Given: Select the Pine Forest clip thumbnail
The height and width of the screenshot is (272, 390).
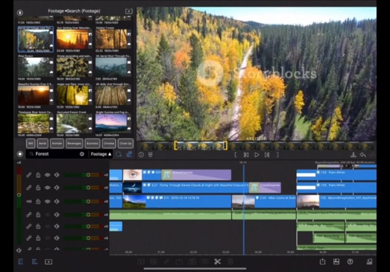Looking at the screenshot, I should tap(34, 67).
